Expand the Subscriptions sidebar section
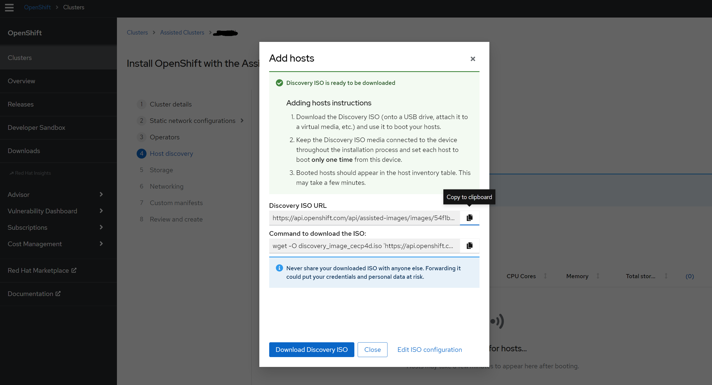 101,227
